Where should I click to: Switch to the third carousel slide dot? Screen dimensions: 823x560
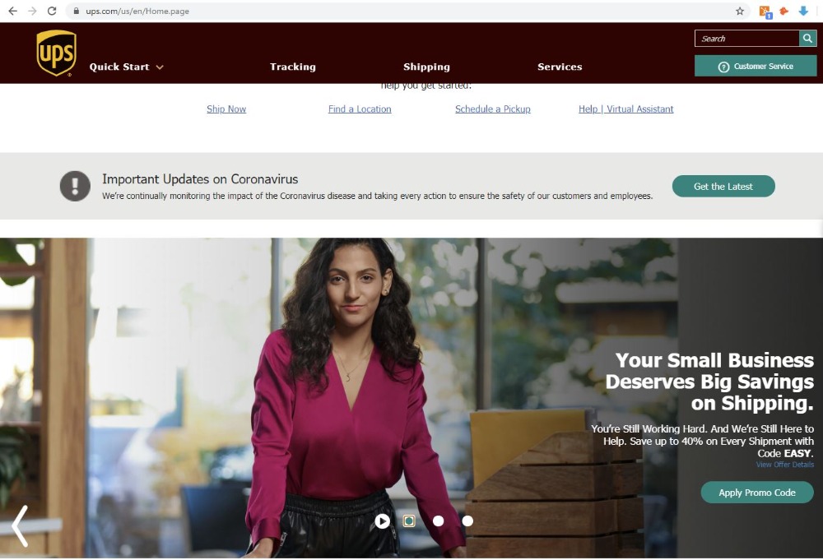click(439, 521)
